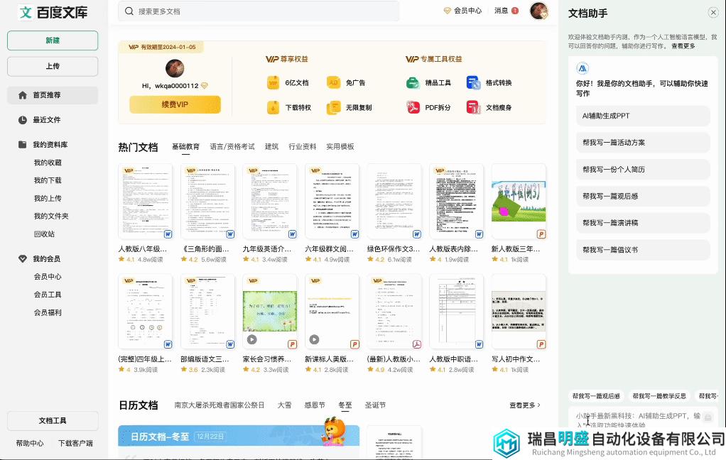The height and width of the screenshot is (460, 726).
Task: Select the 感恩节 calendar tab
Action: coord(315,405)
